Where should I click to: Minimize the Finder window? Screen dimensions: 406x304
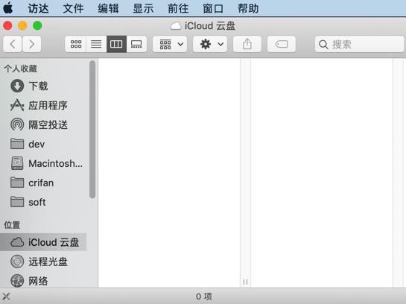pos(22,25)
